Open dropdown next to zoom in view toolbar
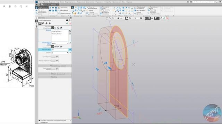 pos(115,18)
